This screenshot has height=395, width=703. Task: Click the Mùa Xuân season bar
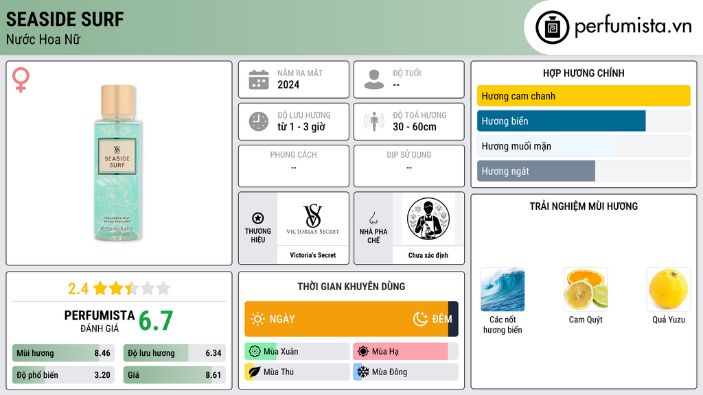297,352
